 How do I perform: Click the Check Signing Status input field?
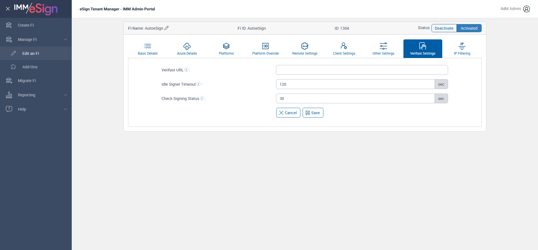coord(355,99)
